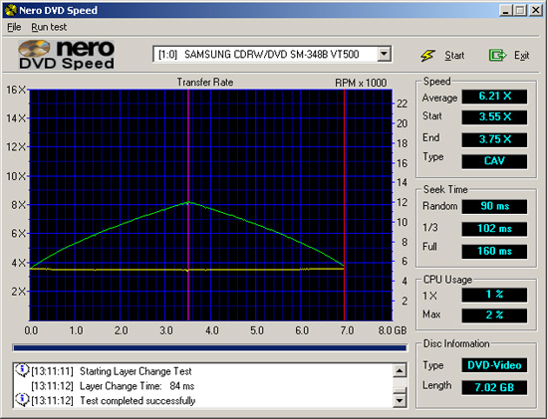This screenshot has width=548, height=419.
Task: Click the Start button label
Action: (x=454, y=55)
